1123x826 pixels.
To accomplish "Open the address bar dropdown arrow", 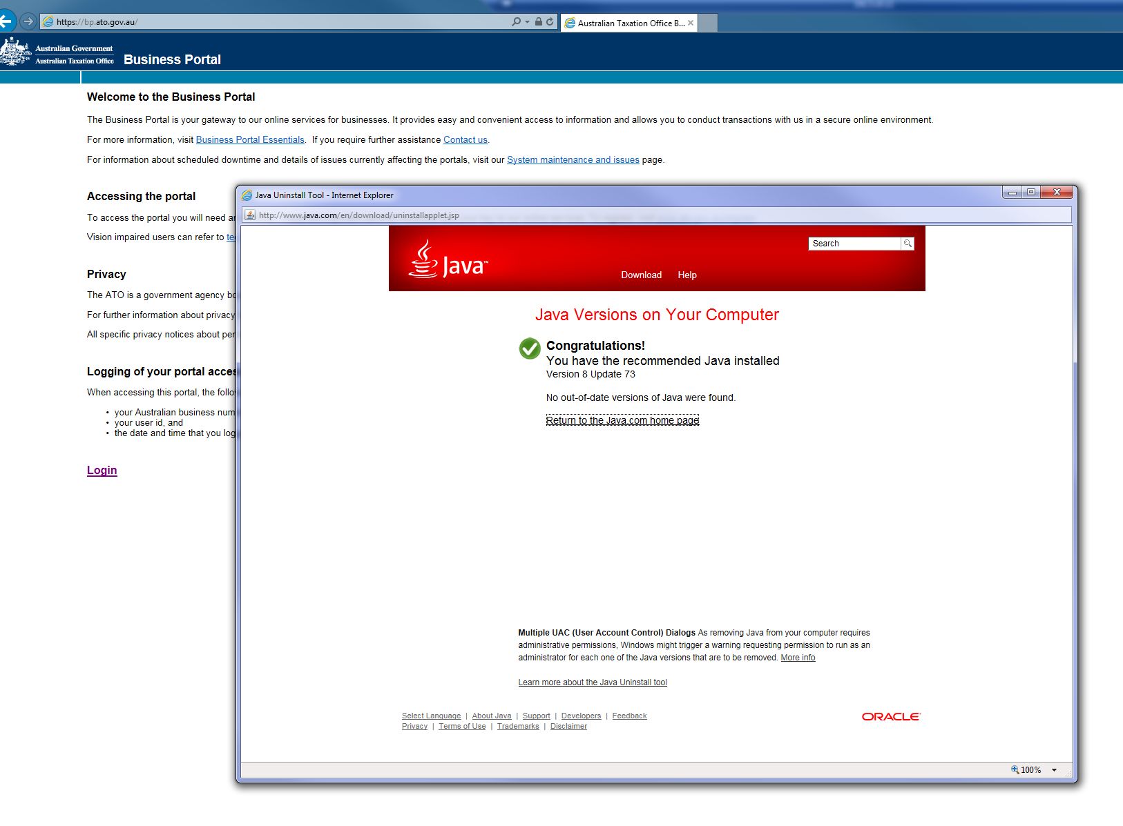I will point(527,21).
